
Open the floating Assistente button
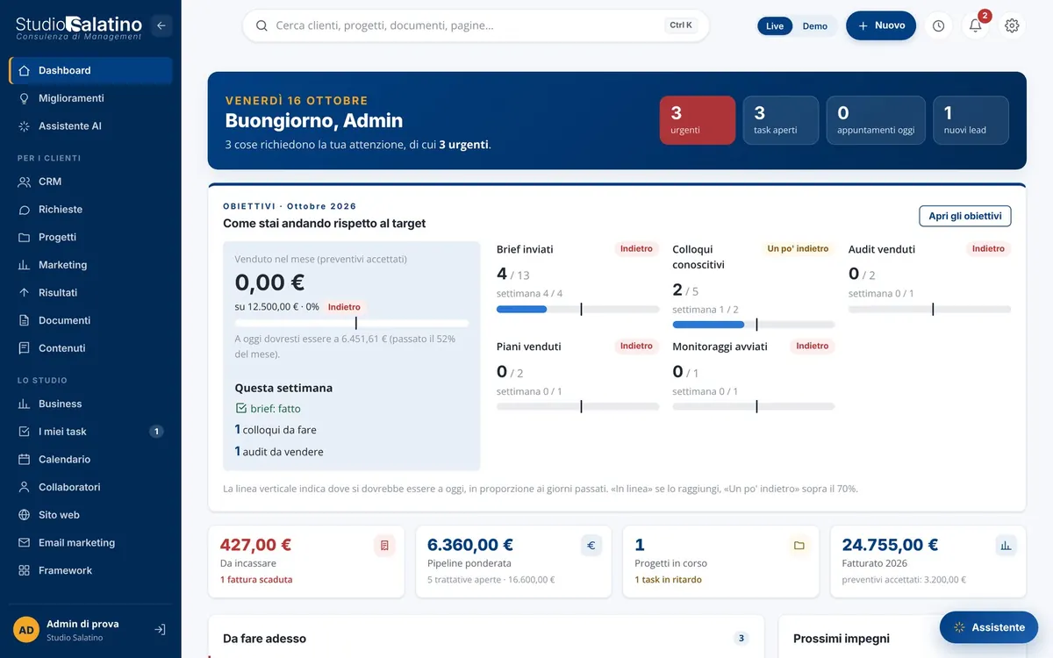click(989, 627)
